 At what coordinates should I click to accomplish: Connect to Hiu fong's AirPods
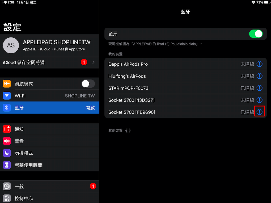pos(185,76)
